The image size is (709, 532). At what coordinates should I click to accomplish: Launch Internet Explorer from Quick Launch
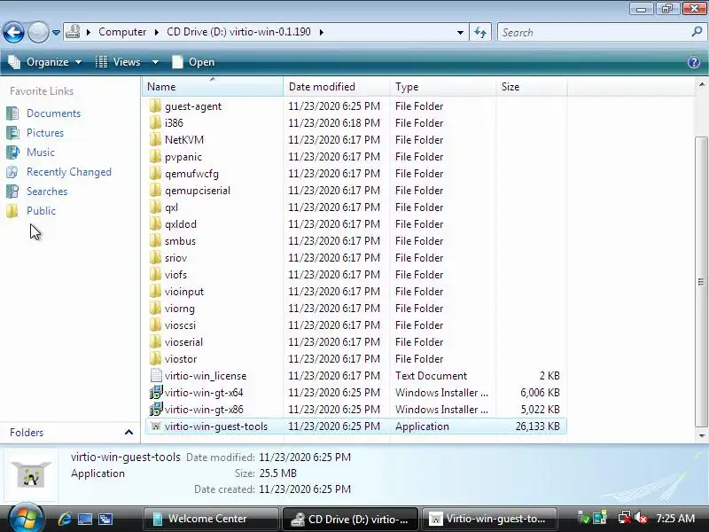pos(65,519)
